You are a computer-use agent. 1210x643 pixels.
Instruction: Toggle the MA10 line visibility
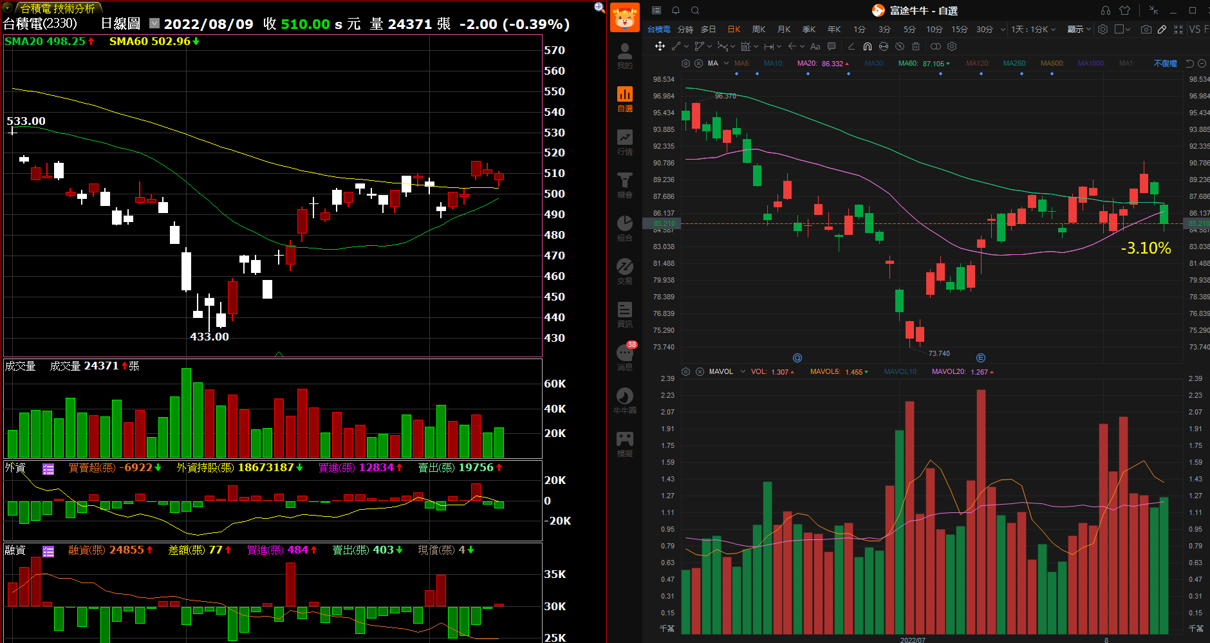pos(774,63)
